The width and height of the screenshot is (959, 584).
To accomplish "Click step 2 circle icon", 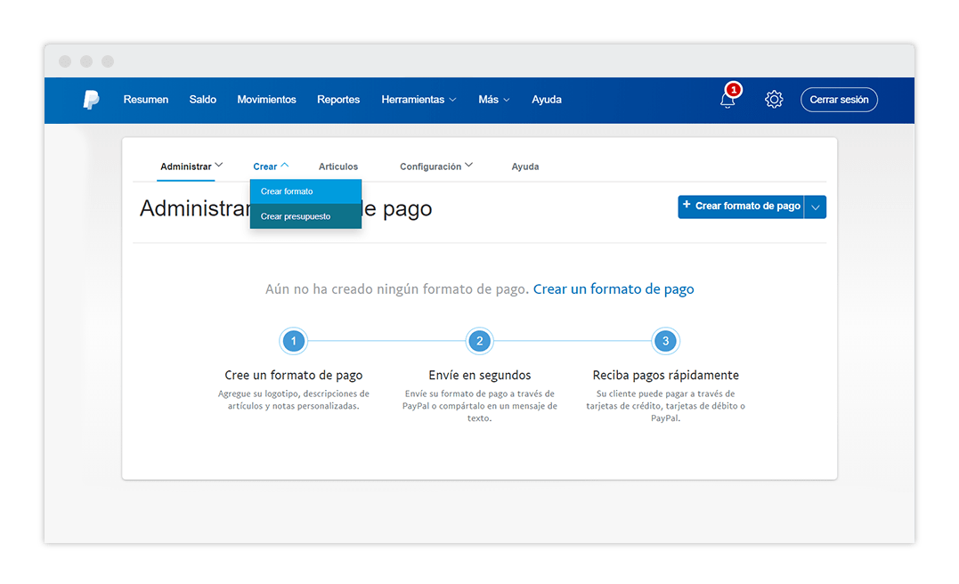I will point(479,341).
